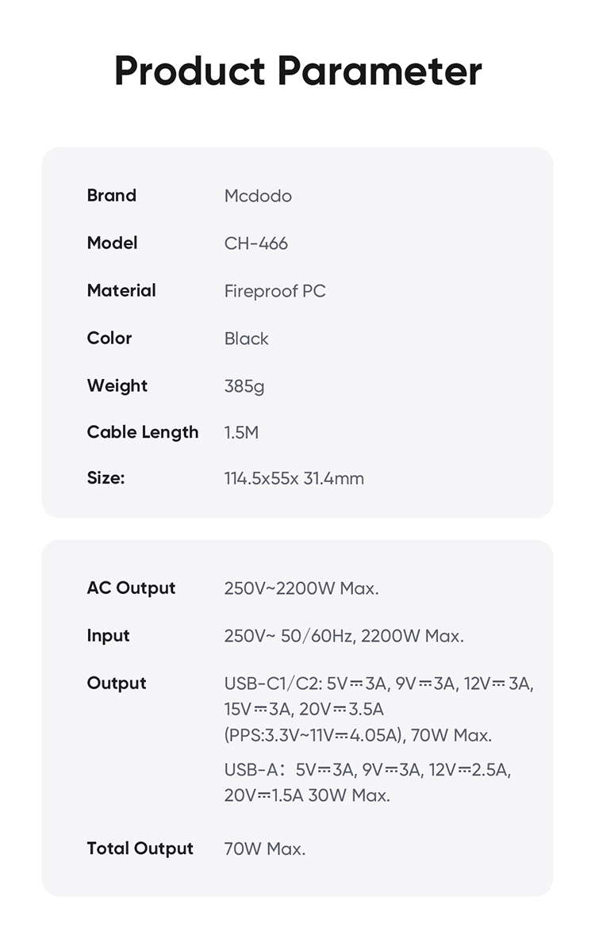
Task: Click the 250V~2200W Max. value
Action: tap(301, 588)
